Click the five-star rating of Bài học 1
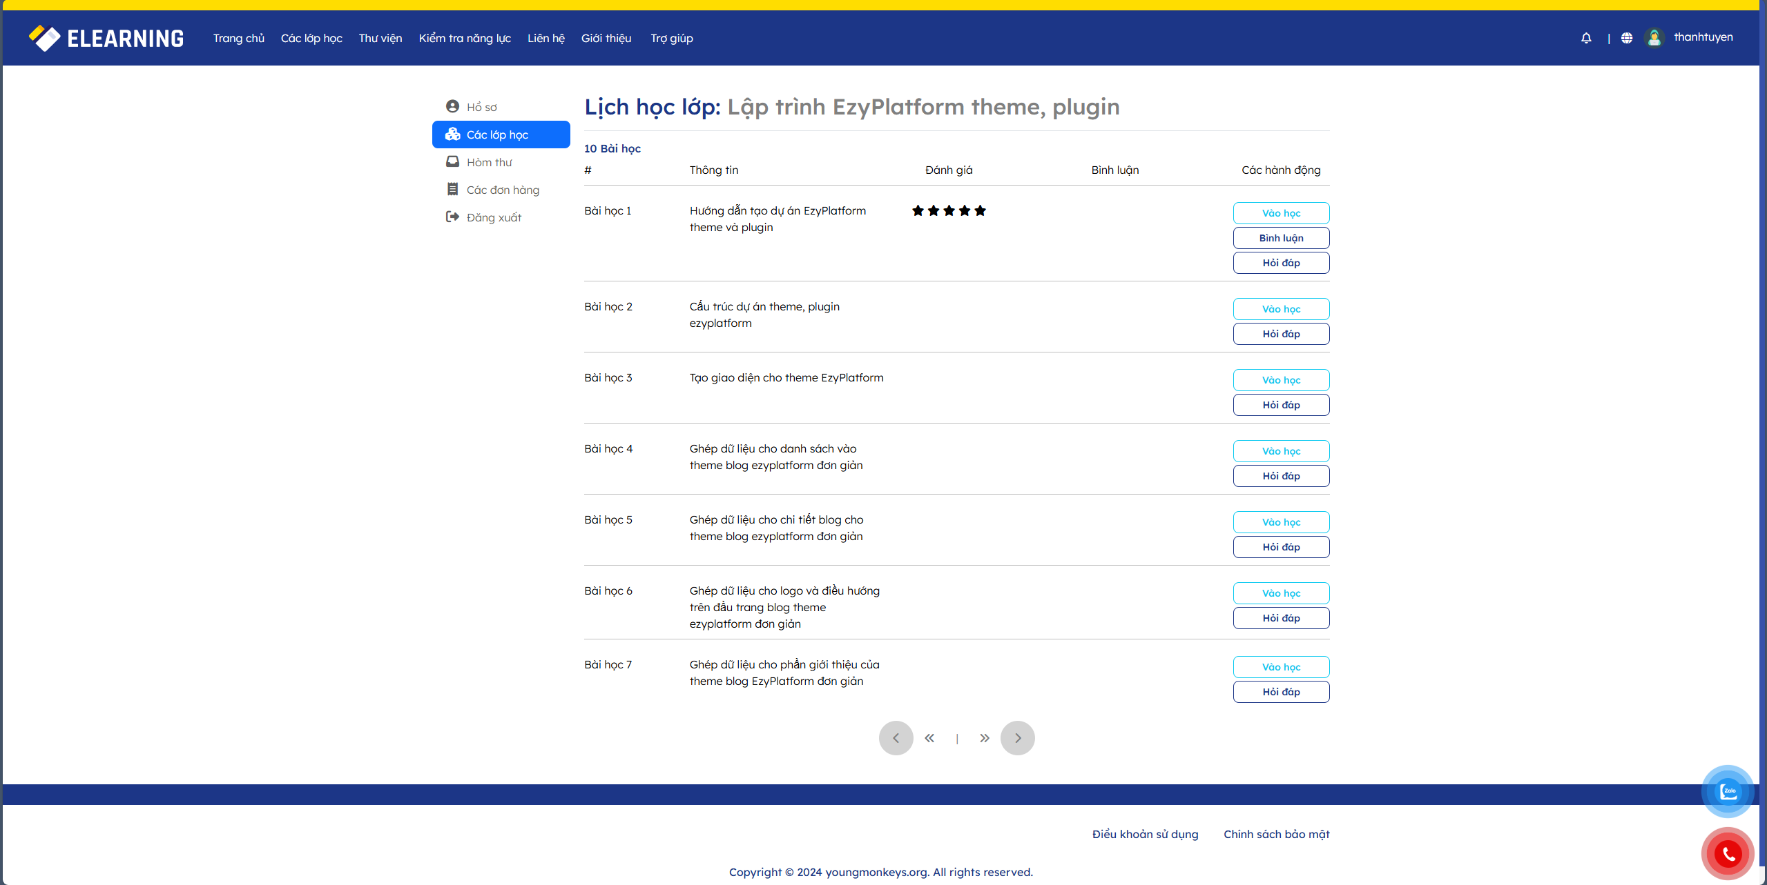 point(948,211)
